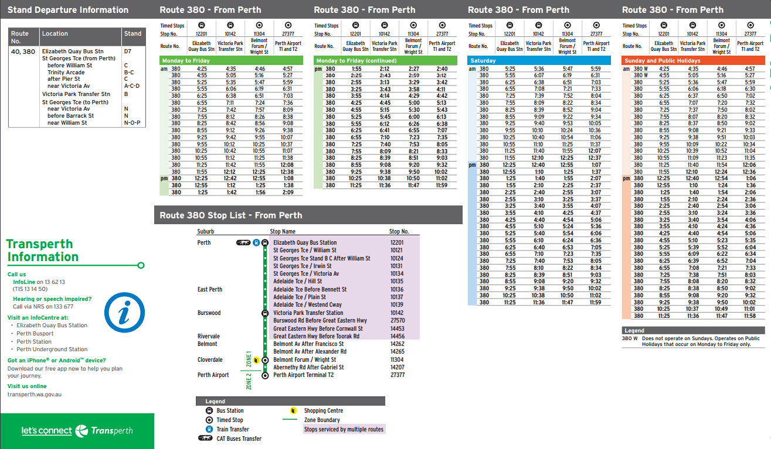Click 'Perth Station' in the InfoCentre list
The width and height of the screenshot is (771, 449).
point(34,342)
